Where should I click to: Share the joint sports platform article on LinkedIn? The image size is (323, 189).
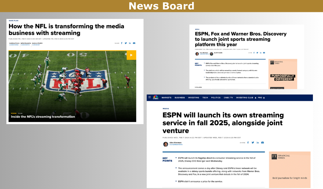261,53
